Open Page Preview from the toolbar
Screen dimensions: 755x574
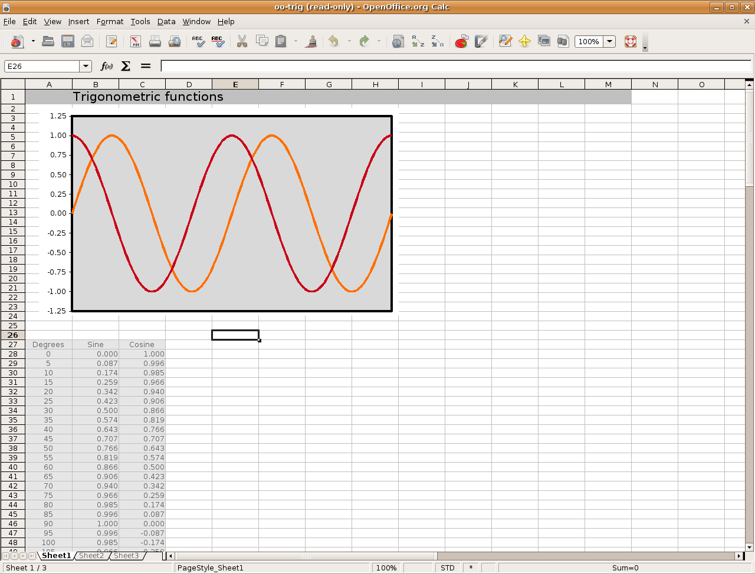tap(175, 41)
